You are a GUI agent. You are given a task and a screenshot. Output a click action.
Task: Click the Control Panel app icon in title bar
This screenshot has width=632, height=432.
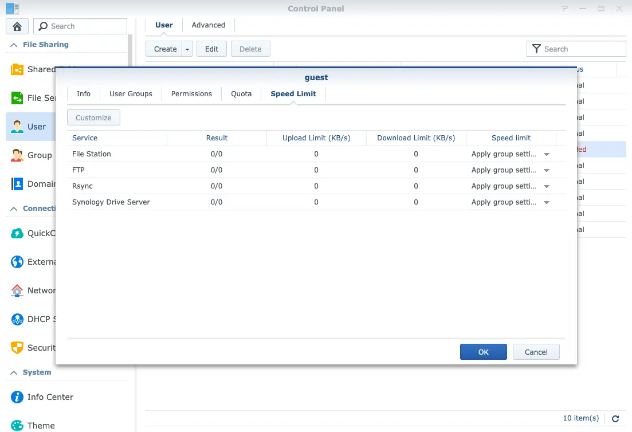click(13, 9)
